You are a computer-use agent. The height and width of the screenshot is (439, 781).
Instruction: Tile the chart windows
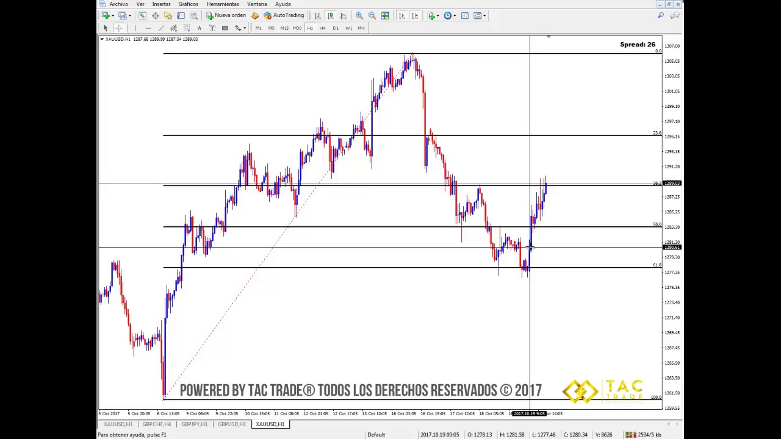point(385,15)
